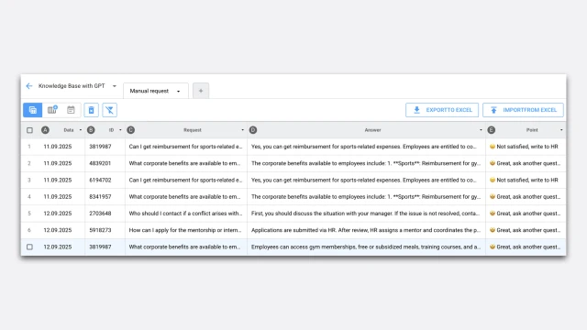Open the Manual request tab dropdown arrow
Screen dimensions: 587x330
pos(179,92)
